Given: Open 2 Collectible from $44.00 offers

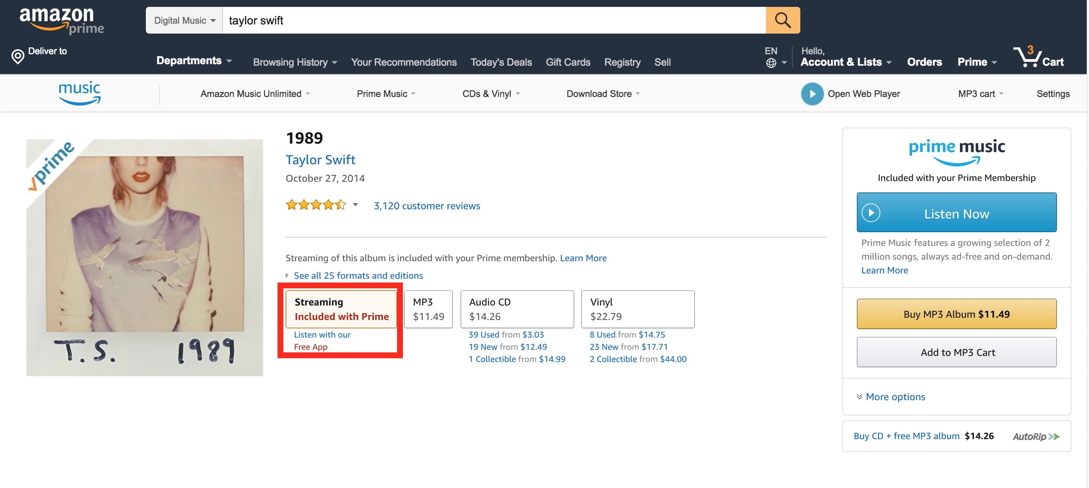Looking at the screenshot, I should pyautogui.click(x=638, y=359).
